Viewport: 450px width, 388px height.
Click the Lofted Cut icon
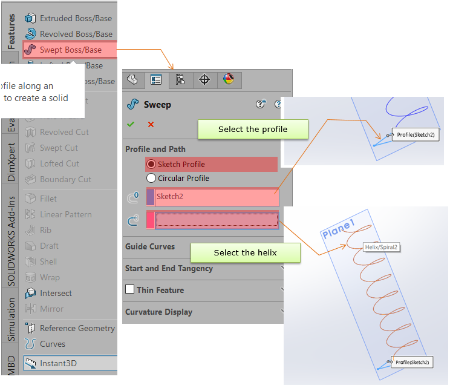(30, 163)
